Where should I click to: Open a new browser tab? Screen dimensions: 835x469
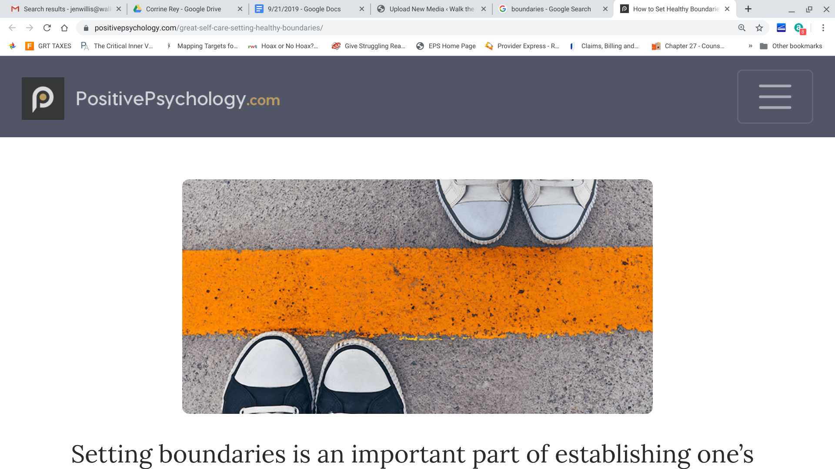pos(748,9)
